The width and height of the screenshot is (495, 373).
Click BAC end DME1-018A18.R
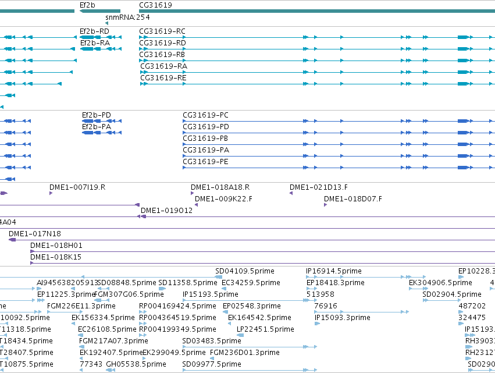coord(220,187)
